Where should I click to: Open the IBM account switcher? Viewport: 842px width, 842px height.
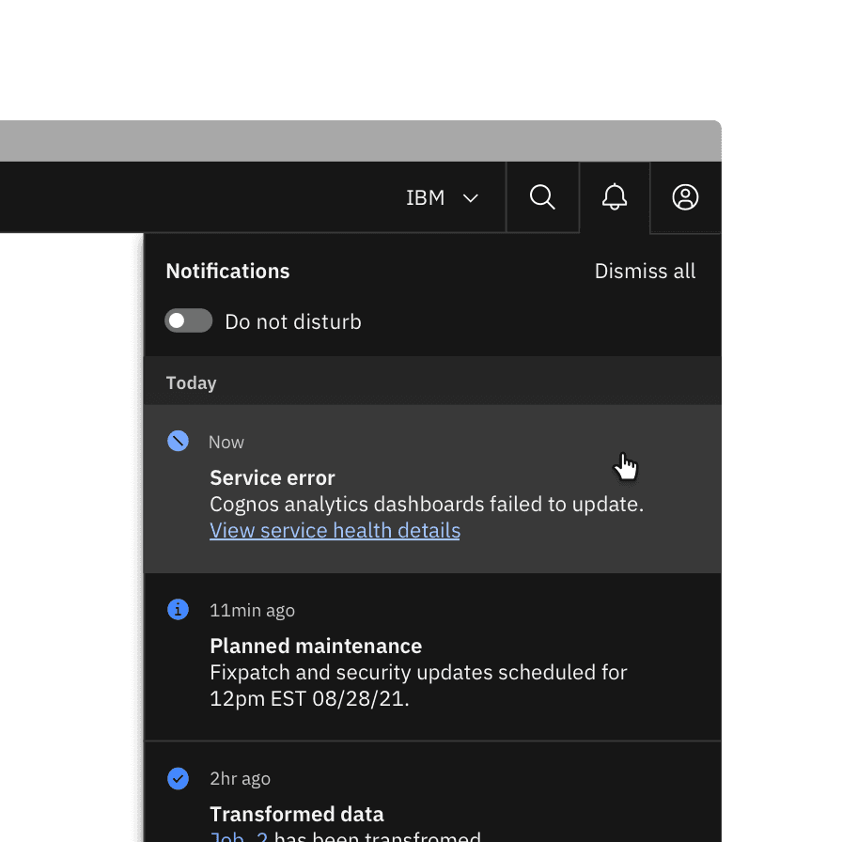coord(426,198)
